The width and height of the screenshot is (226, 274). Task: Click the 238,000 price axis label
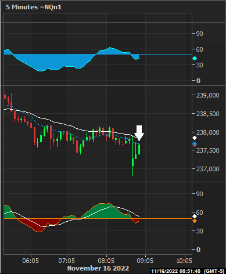[208, 132]
